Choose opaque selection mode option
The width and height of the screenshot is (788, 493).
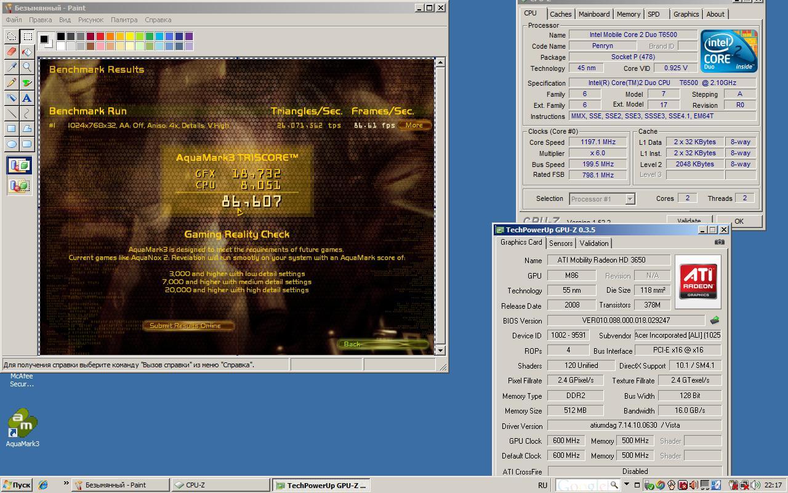[x=20, y=166]
